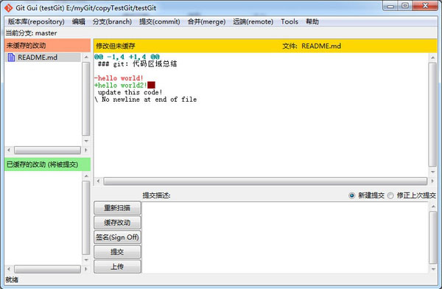Open the 编辑 menu
Image resolution: width=442 pixels, height=289 pixels.
point(78,21)
